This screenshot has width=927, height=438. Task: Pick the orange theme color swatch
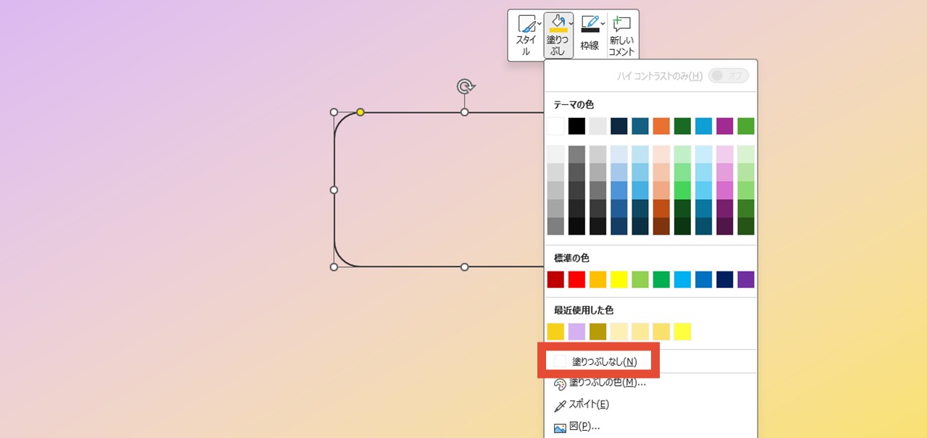click(x=661, y=126)
